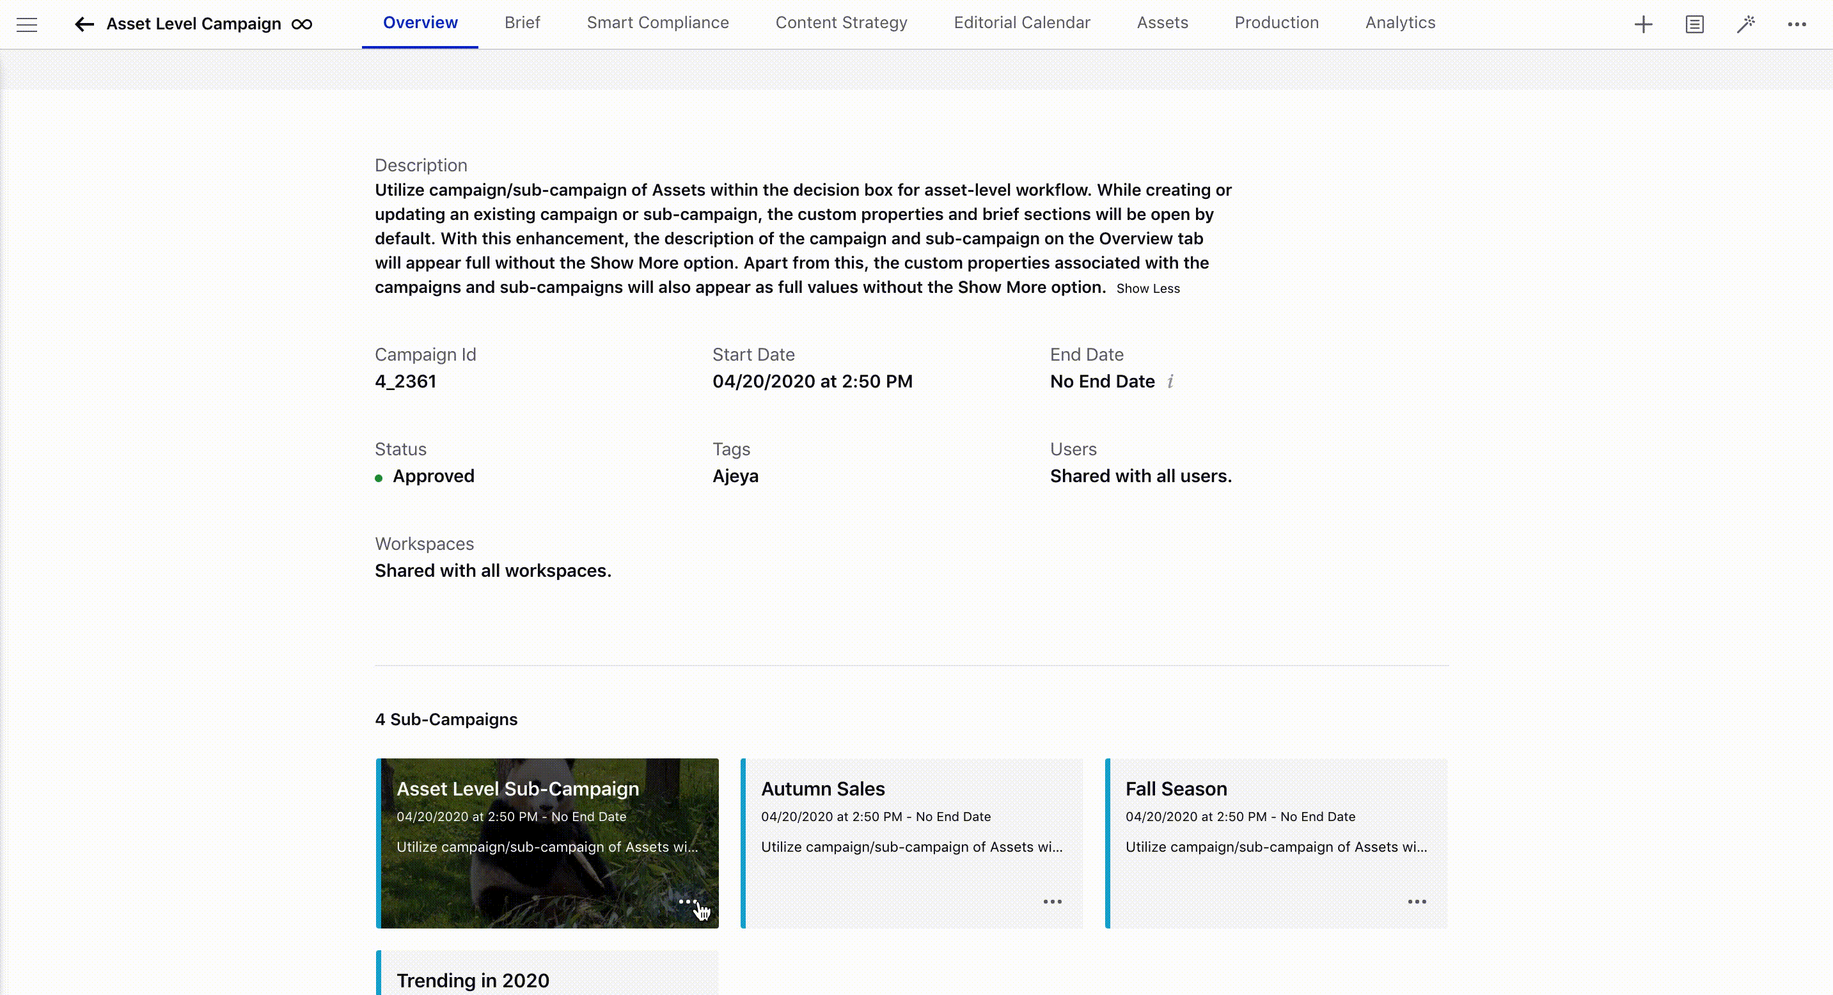The width and height of the screenshot is (1833, 995).
Task: Click the Assets tab
Action: pyautogui.click(x=1161, y=22)
